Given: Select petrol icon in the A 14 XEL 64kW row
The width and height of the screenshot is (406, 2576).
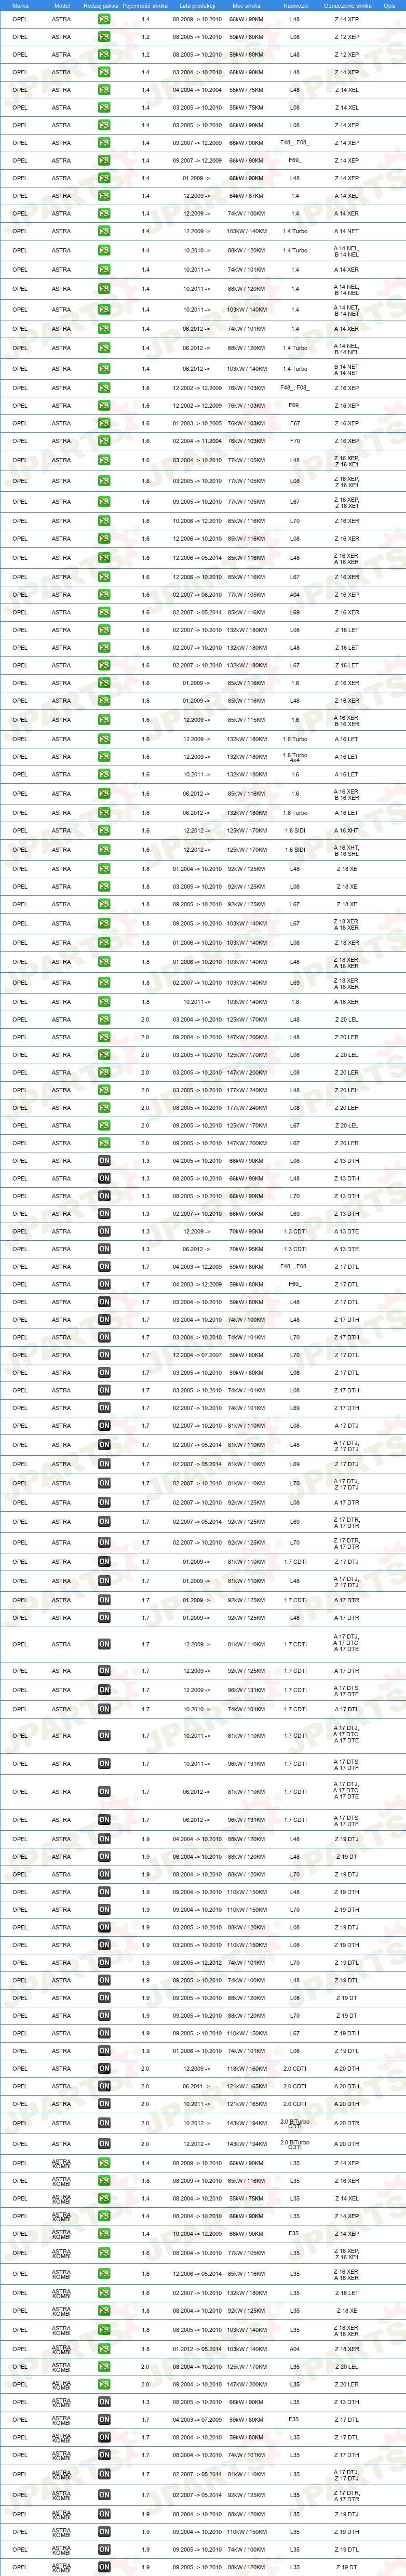Looking at the screenshot, I should pyautogui.click(x=104, y=196).
